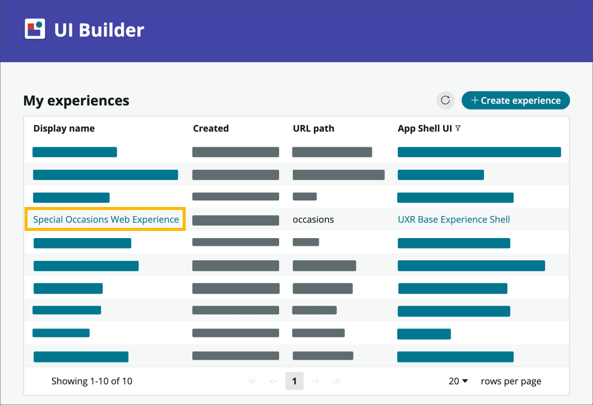Sort by the Created column
The height and width of the screenshot is (405, 593).
coord(211,128)
